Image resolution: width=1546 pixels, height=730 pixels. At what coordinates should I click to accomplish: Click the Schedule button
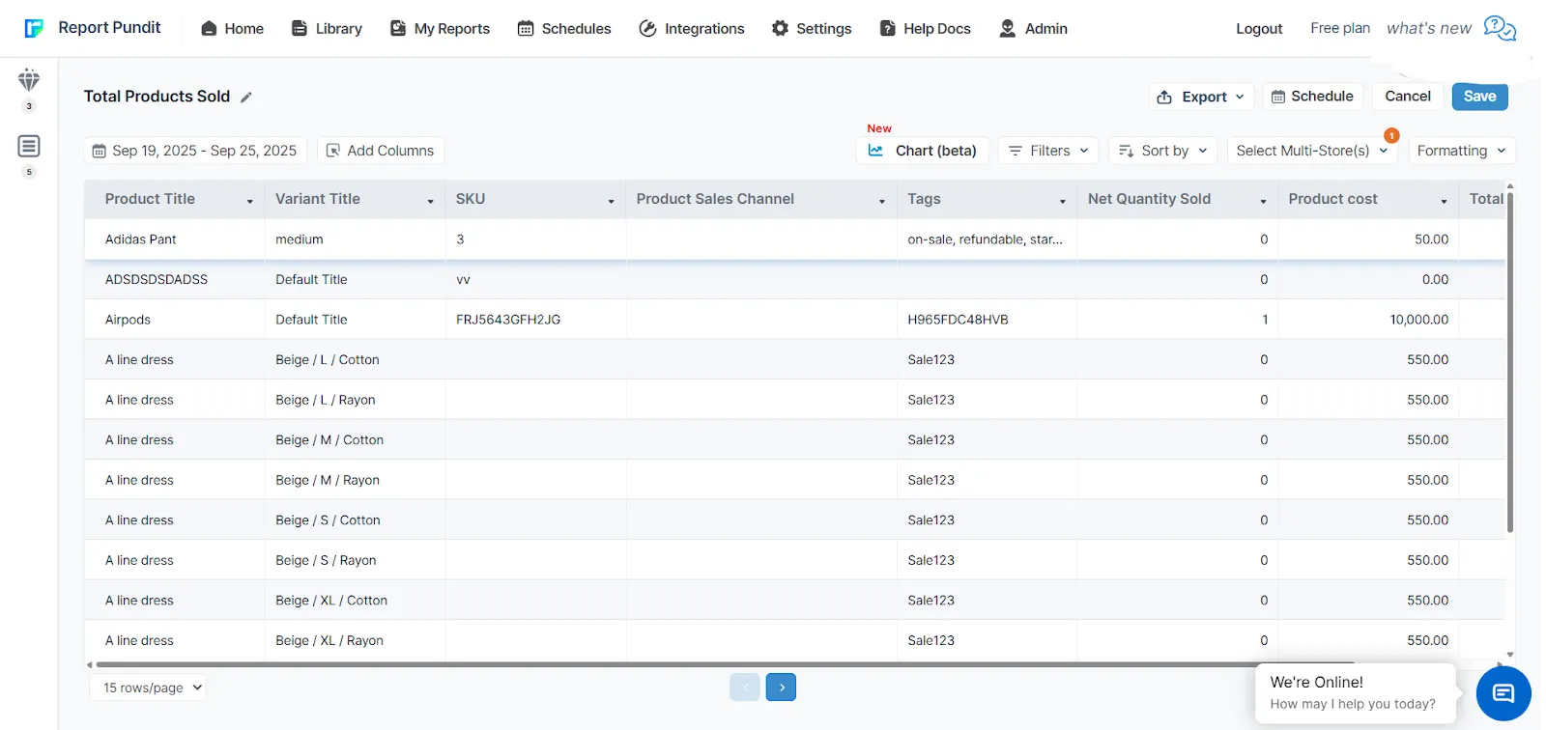[1312, 97]
